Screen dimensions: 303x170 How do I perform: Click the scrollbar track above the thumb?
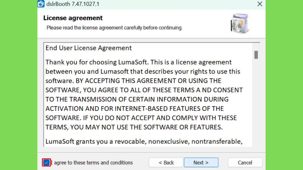click(256, 47)
